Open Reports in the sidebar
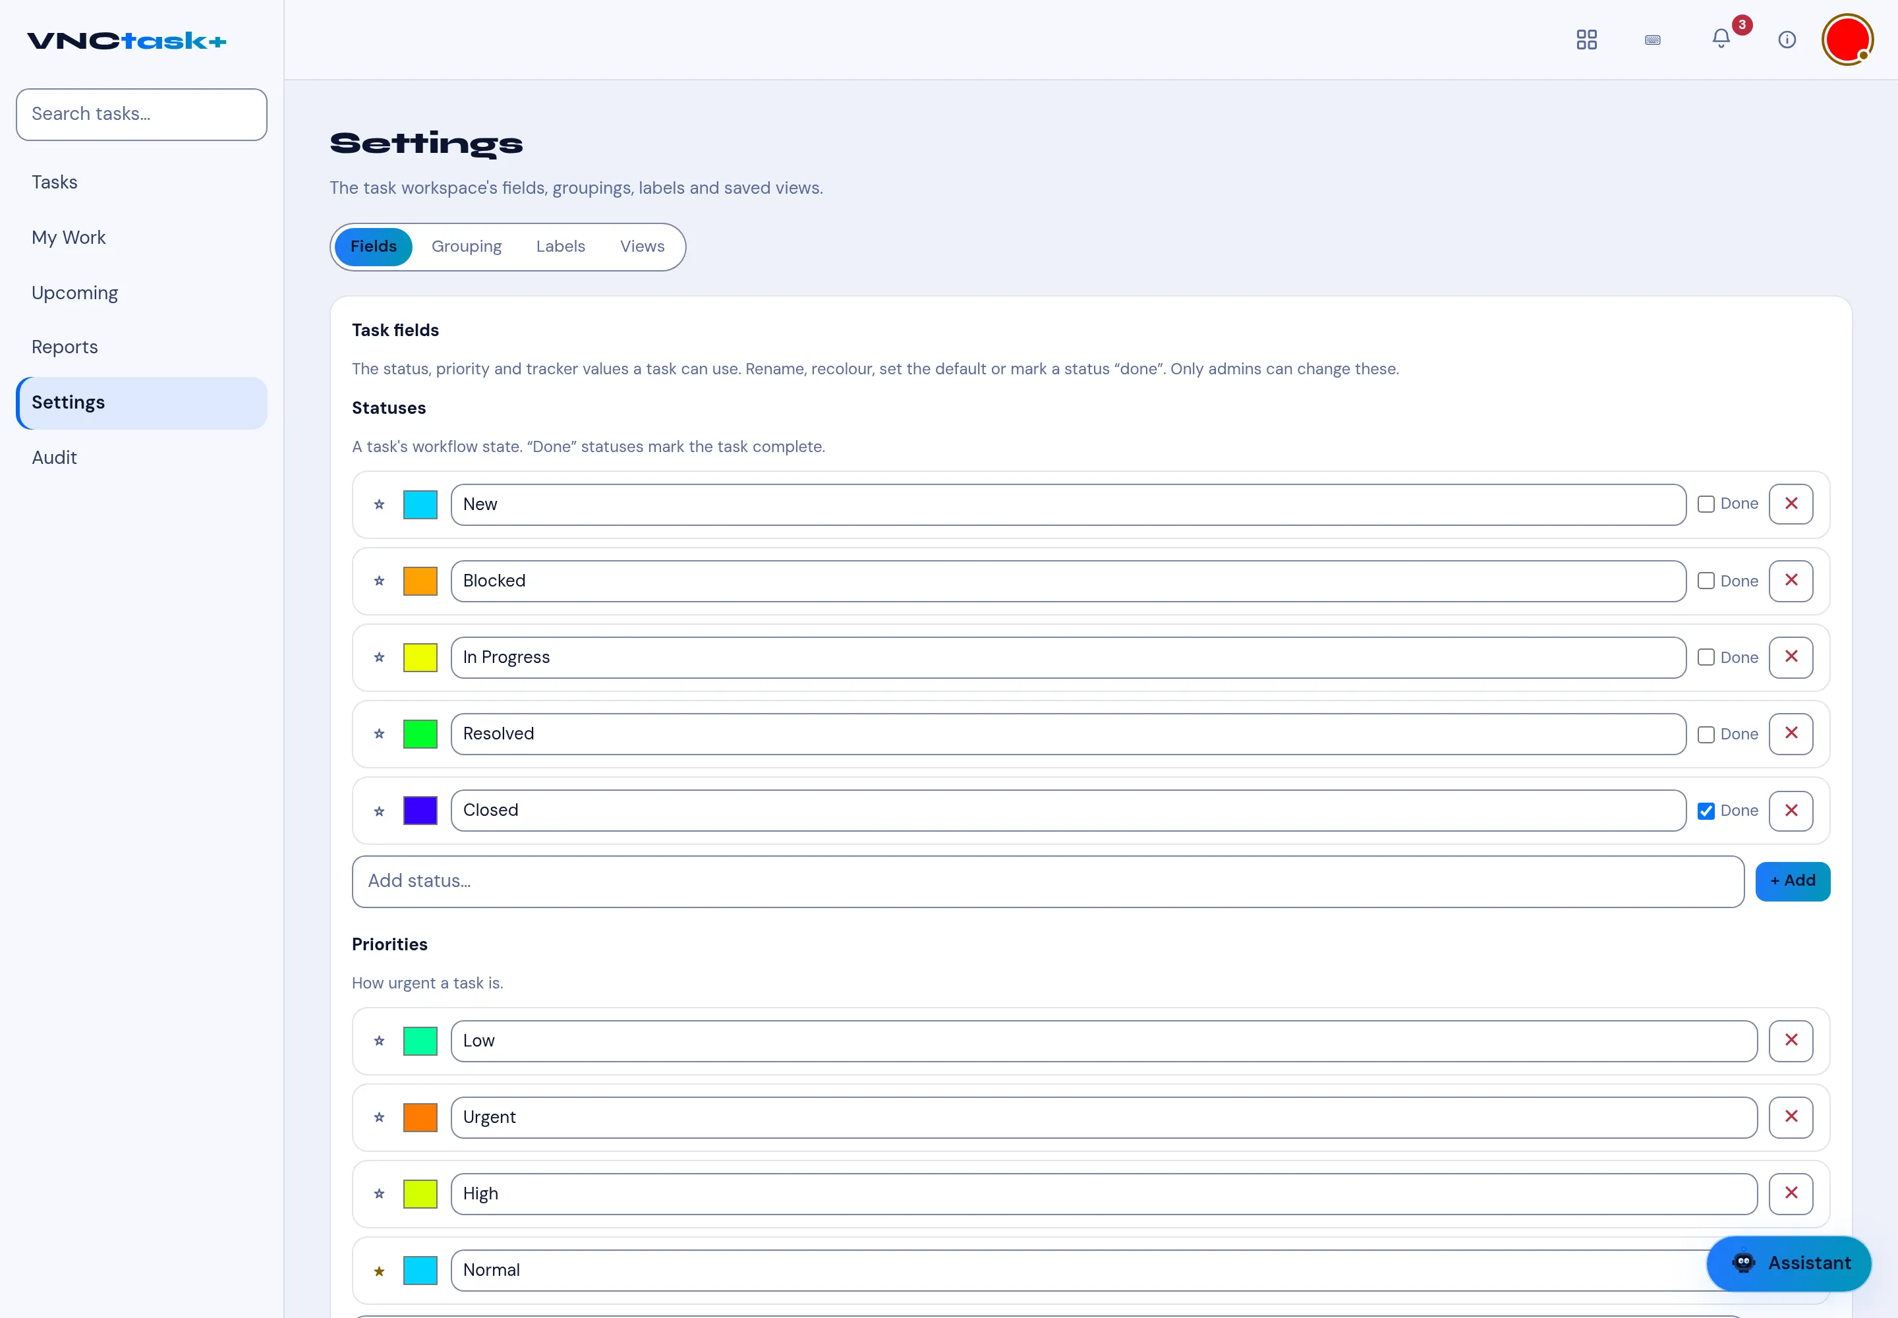 (x=141, y=348)
